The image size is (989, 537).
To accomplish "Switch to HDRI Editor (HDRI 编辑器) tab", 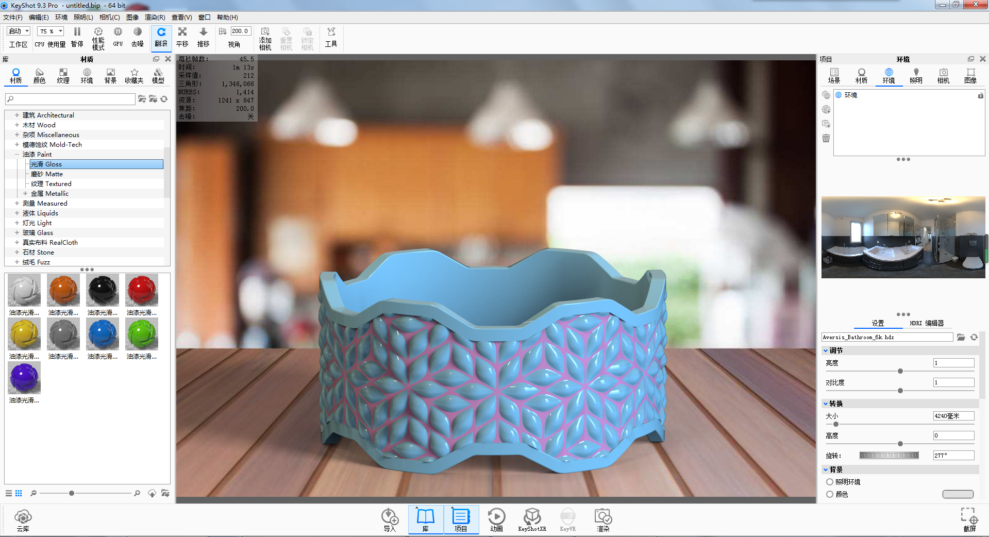I will point(927,323).
